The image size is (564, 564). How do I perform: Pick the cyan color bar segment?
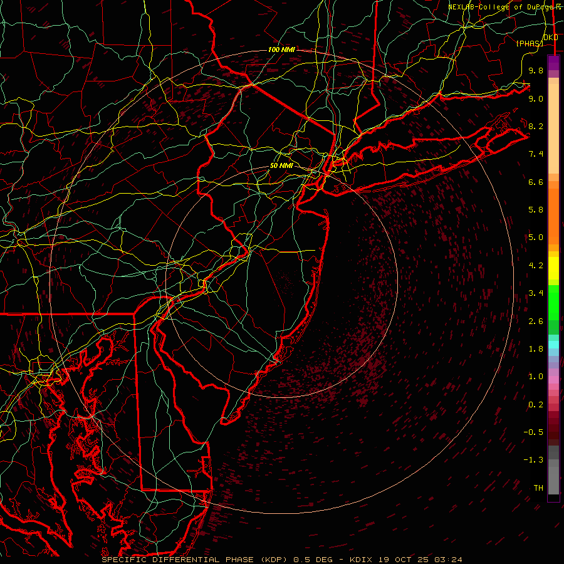pyautogui.click(x=553, y=345)
